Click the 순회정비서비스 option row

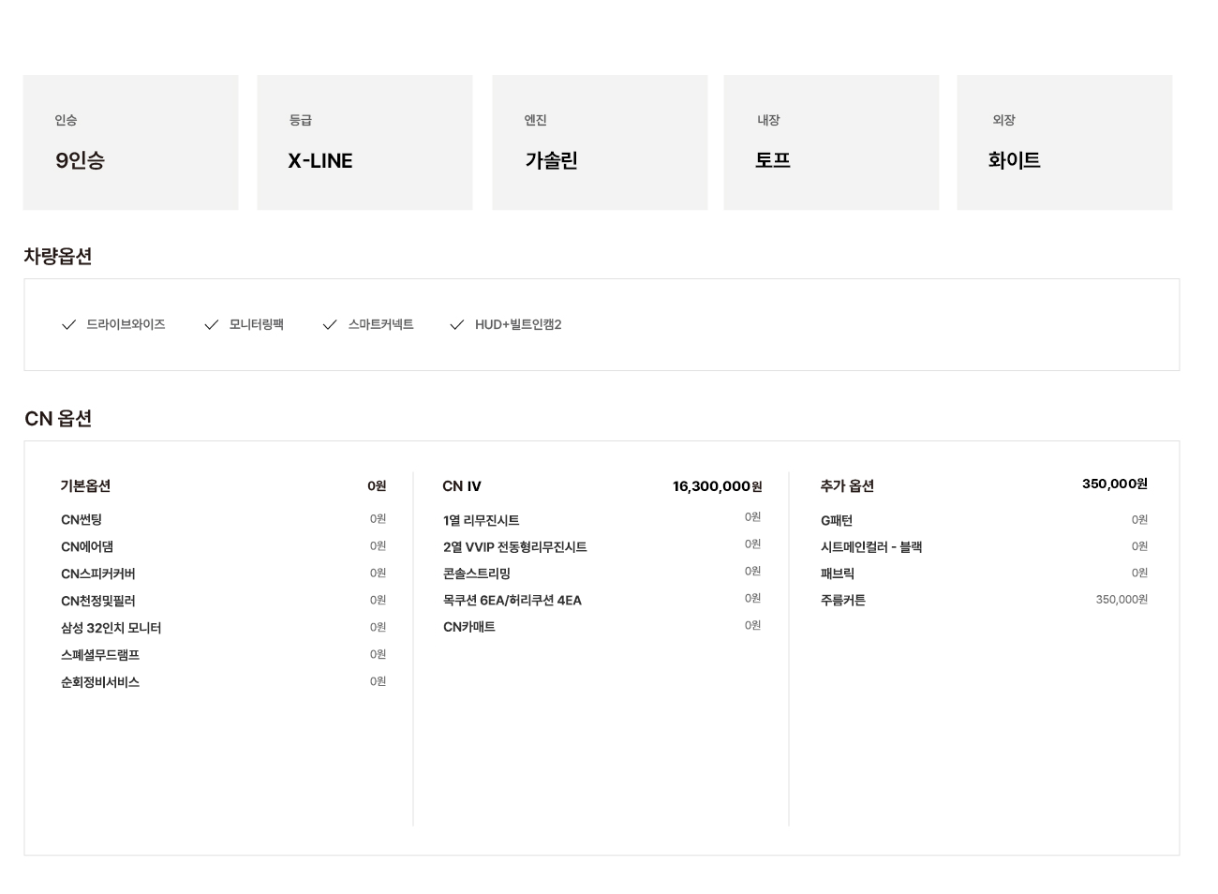[223, 682]
